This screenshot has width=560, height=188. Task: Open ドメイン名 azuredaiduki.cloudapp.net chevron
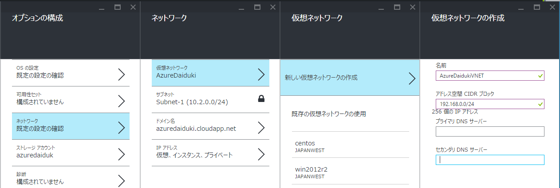[261, 128]
